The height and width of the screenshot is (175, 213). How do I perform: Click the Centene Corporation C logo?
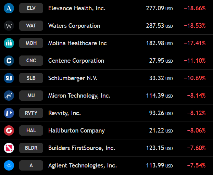9,61
